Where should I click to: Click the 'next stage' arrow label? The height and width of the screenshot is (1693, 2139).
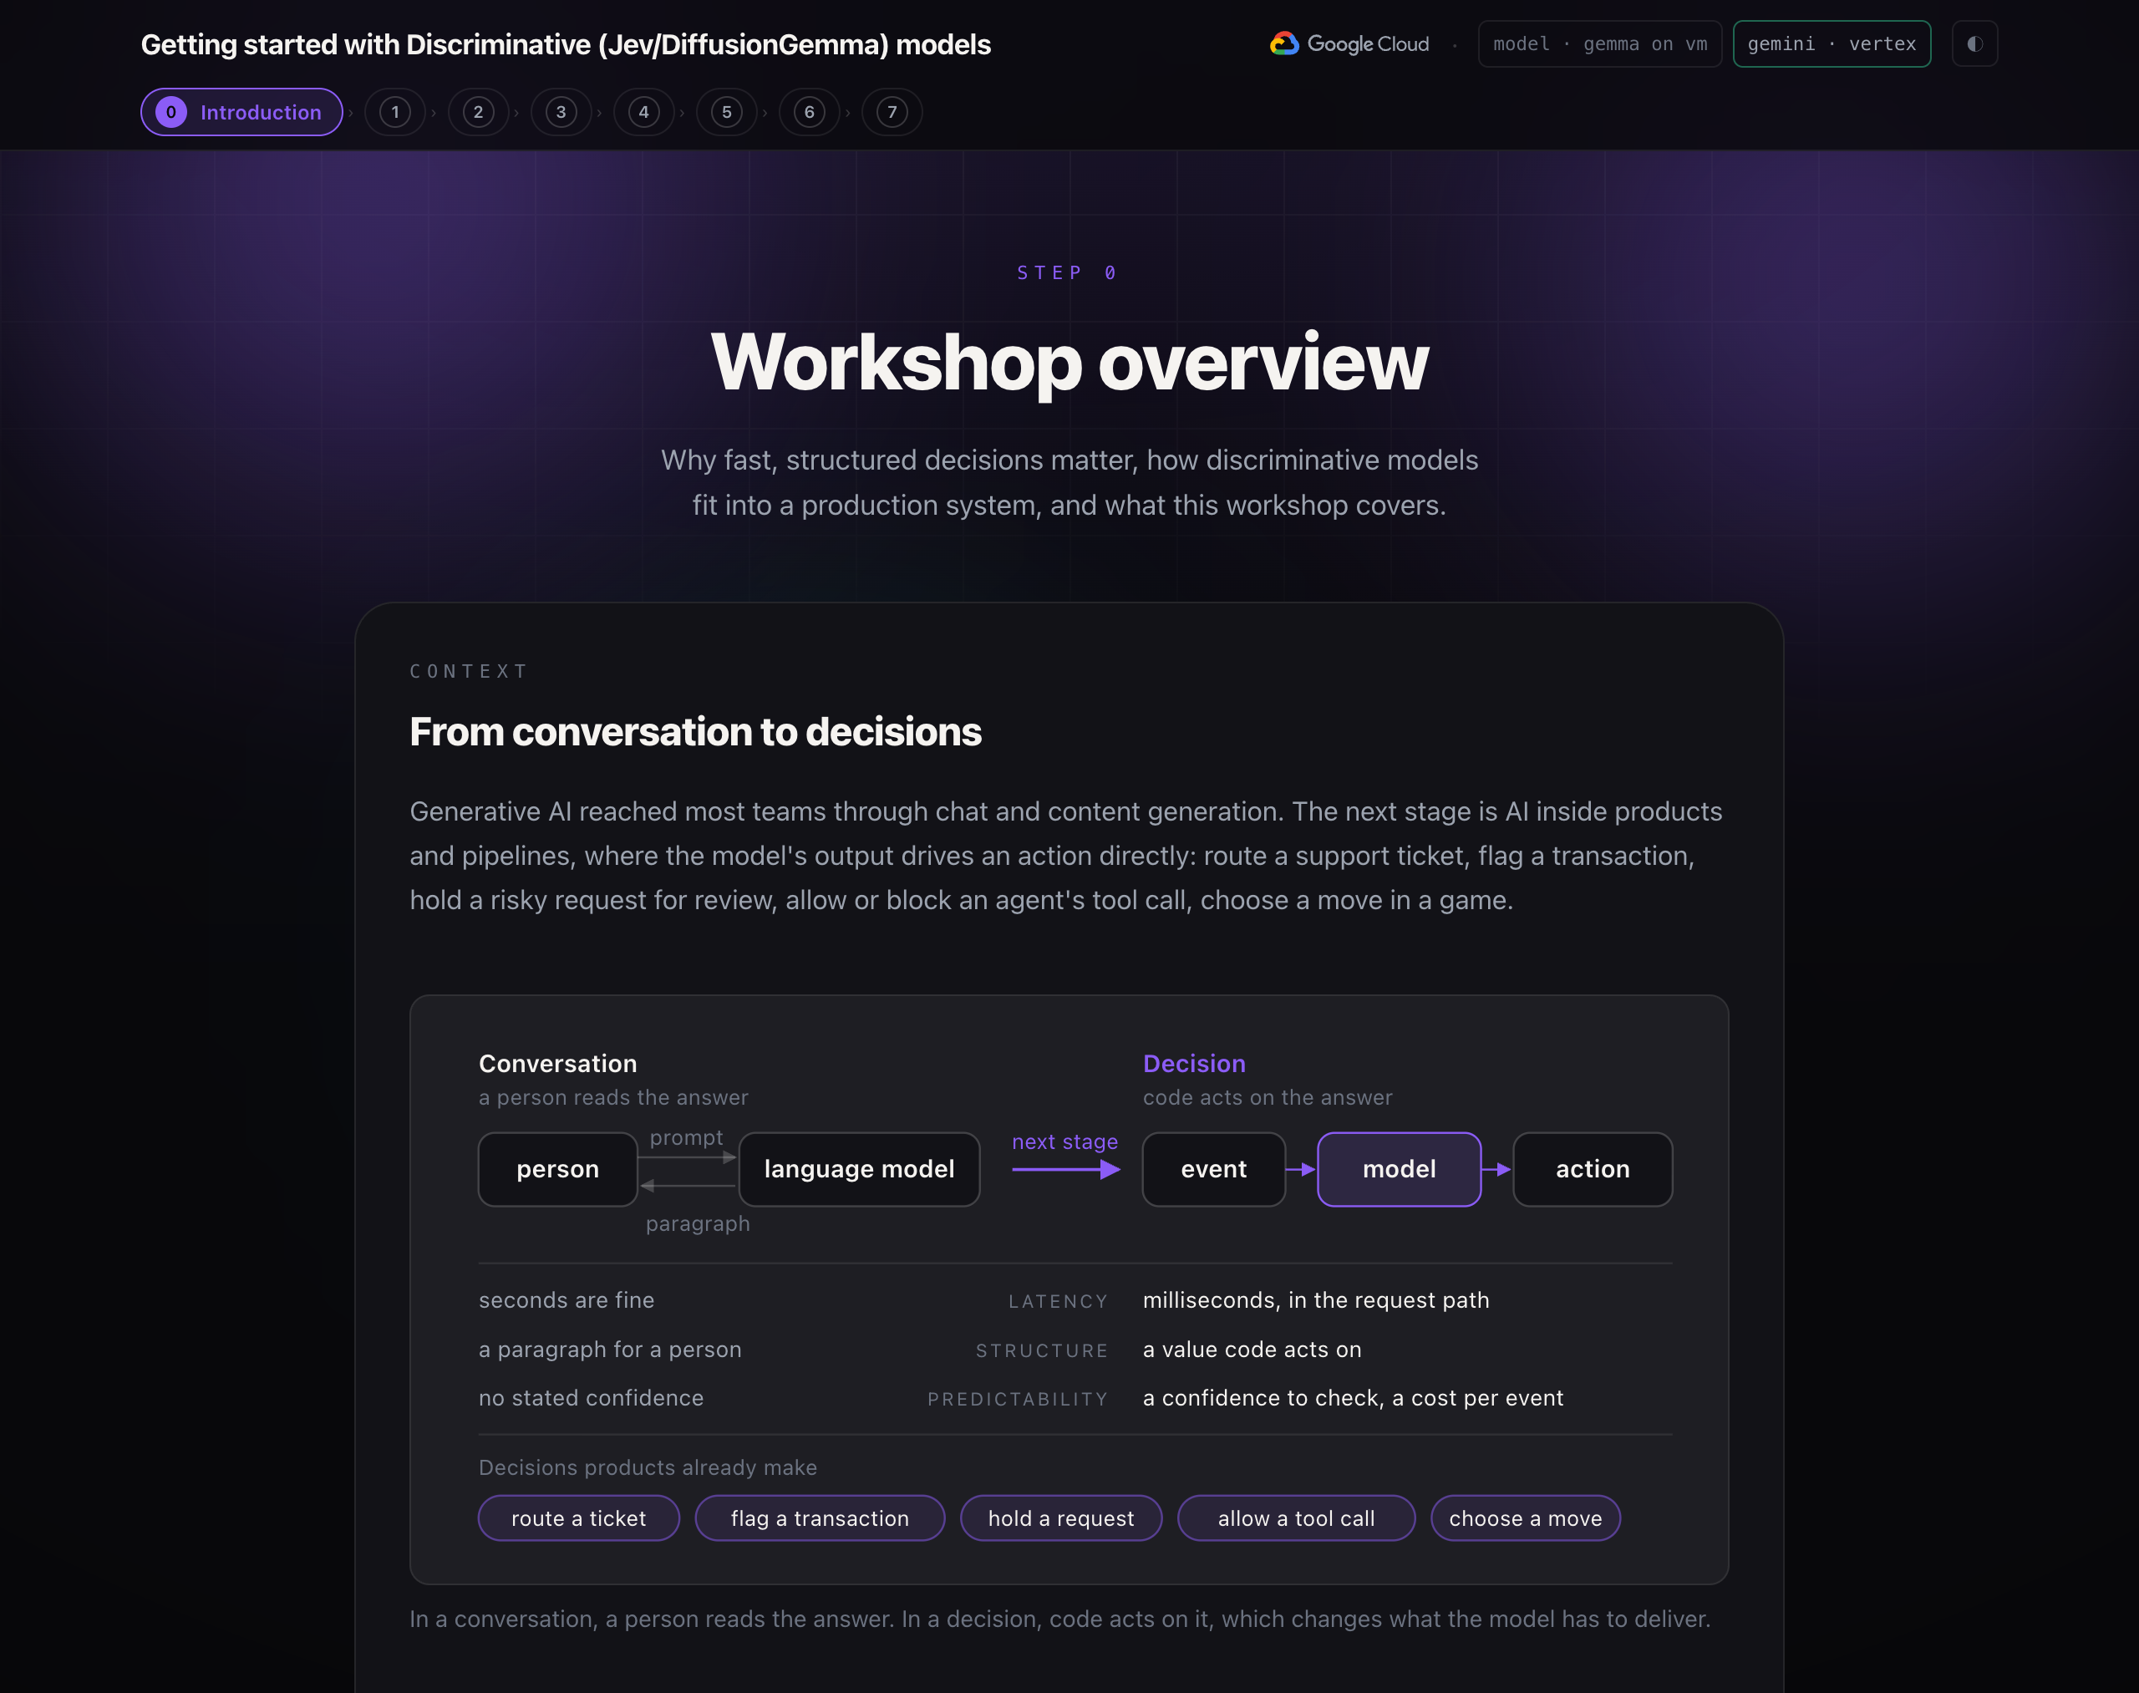tap(1064, 1141)
